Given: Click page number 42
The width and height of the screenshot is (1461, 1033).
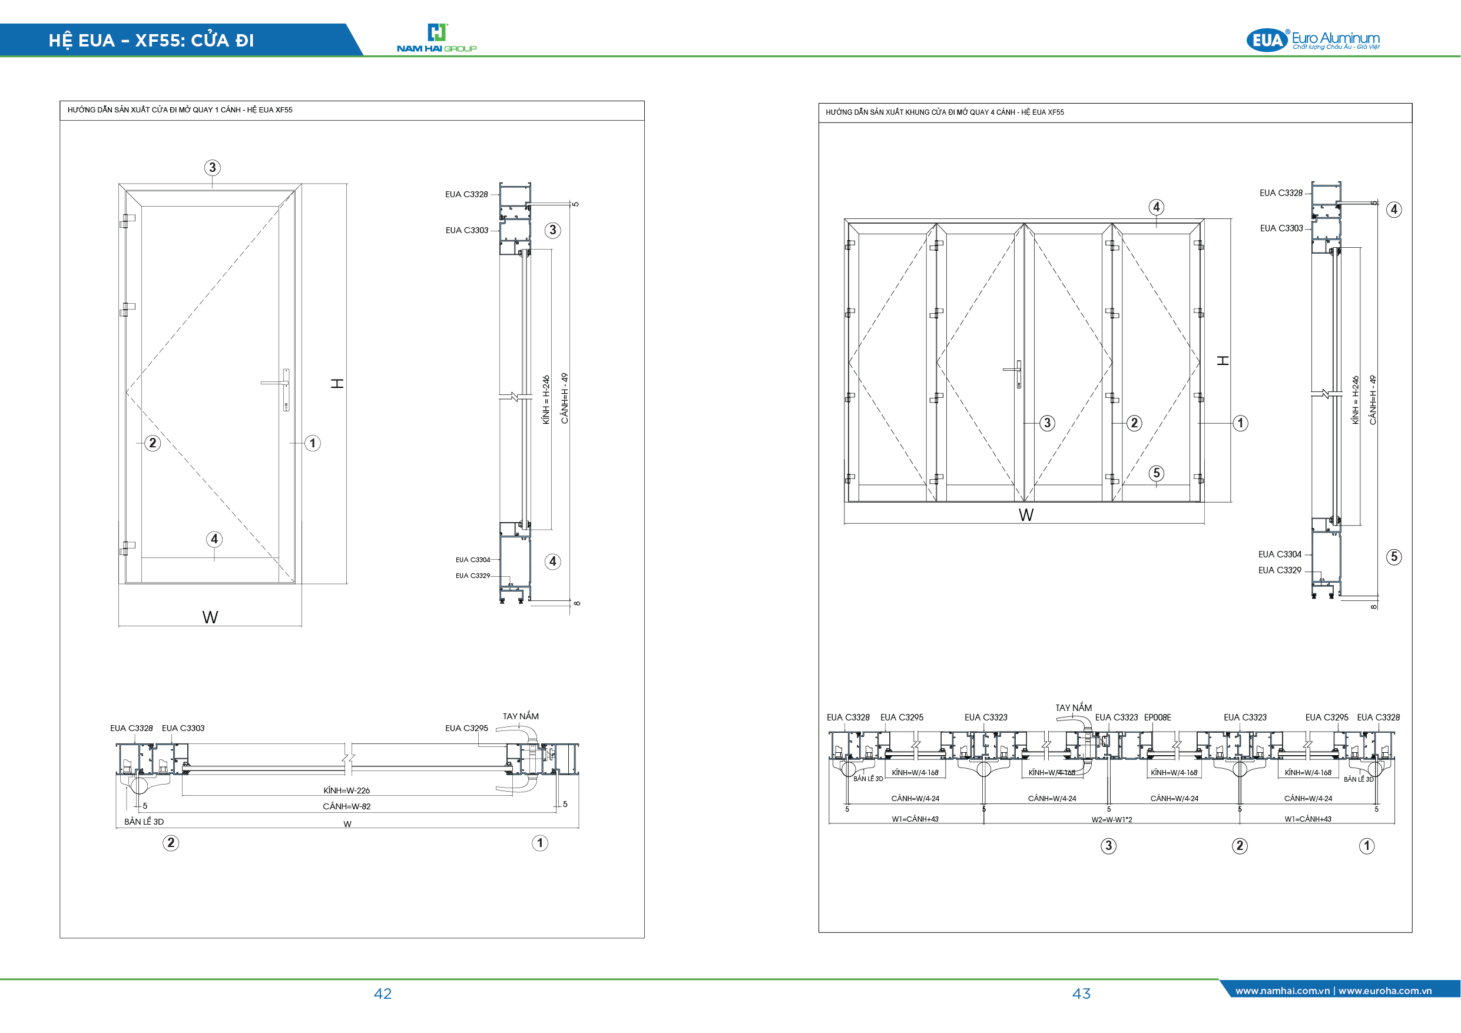Looking at the screenshot, I should tap(382, 994).
